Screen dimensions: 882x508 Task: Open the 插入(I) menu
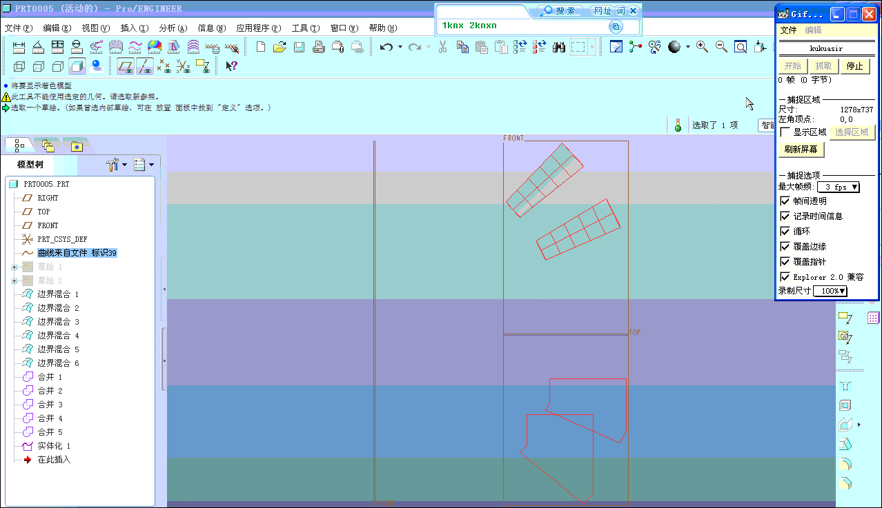click(x=134, y=28)
